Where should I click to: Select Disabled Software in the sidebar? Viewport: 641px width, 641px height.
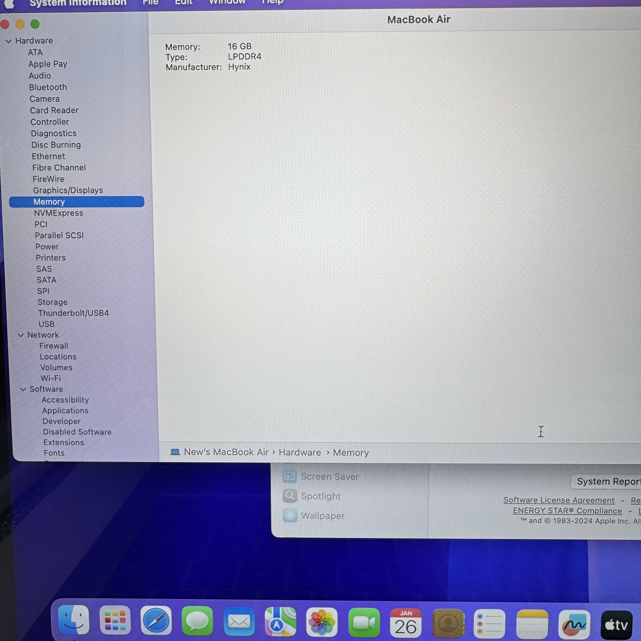click(77, 432)
